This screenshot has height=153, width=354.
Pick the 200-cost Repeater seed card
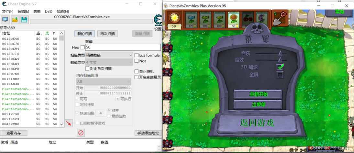(205, 20)
